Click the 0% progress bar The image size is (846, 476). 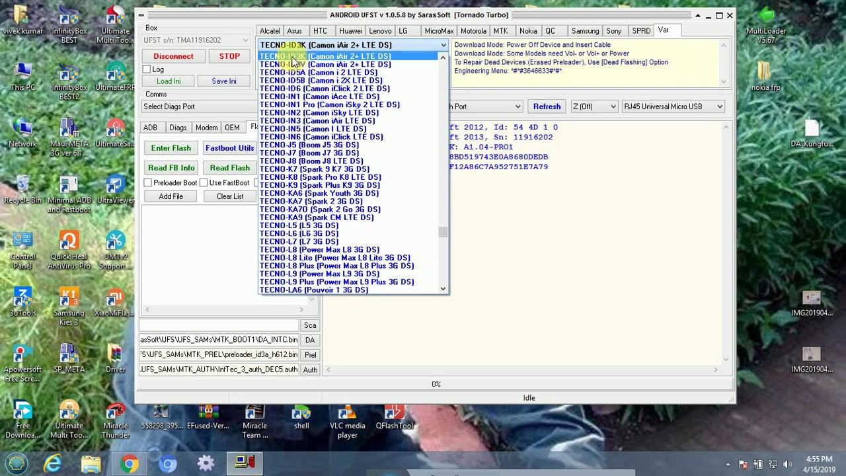(x=436, y=384)
